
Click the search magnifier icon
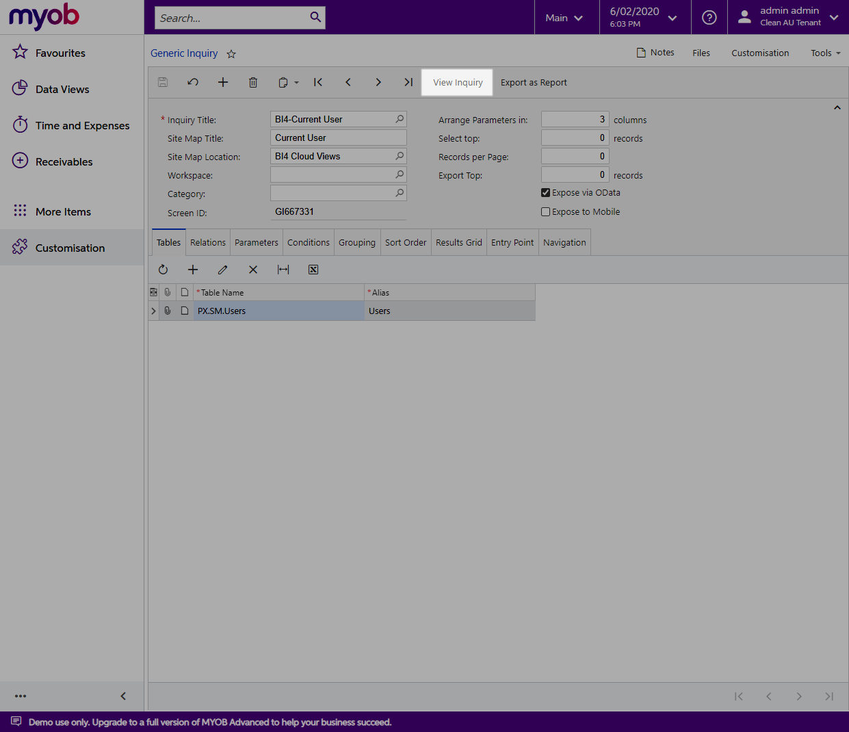click(315, 17)
